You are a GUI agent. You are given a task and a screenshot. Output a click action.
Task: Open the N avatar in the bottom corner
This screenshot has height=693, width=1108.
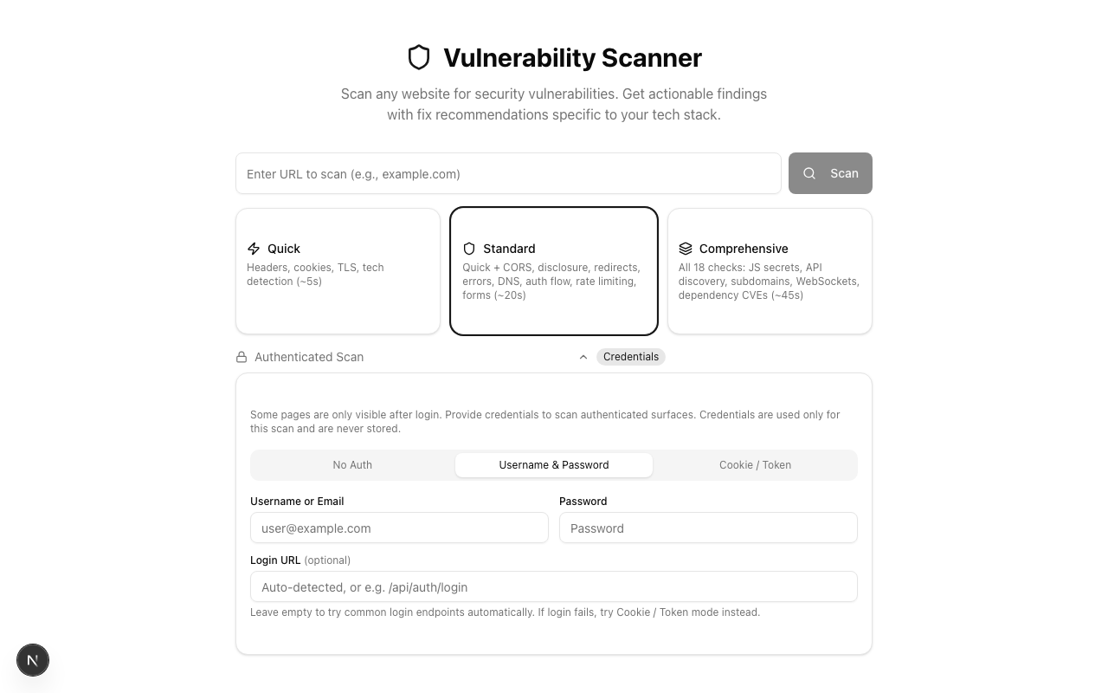[x=33, y=660]
